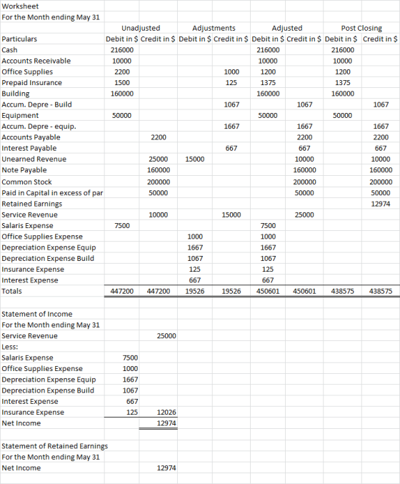
Task: Select Service Revenue adjustment credit 15000
Action: (231, 215)
